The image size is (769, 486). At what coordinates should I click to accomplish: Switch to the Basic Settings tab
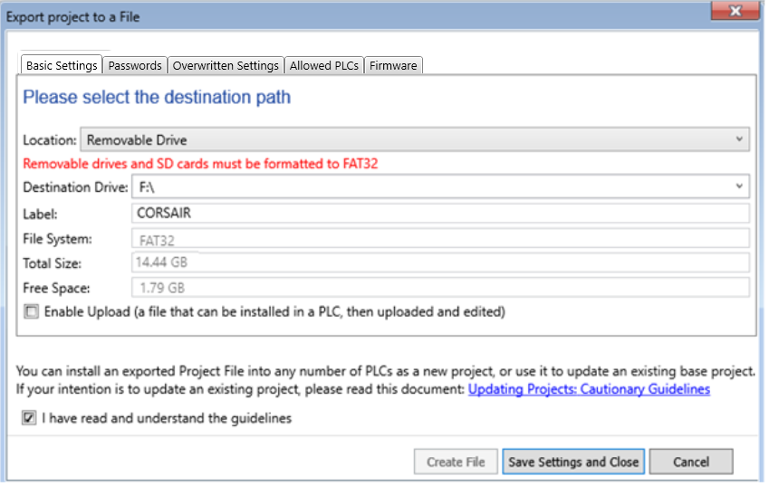click(62, 66)
